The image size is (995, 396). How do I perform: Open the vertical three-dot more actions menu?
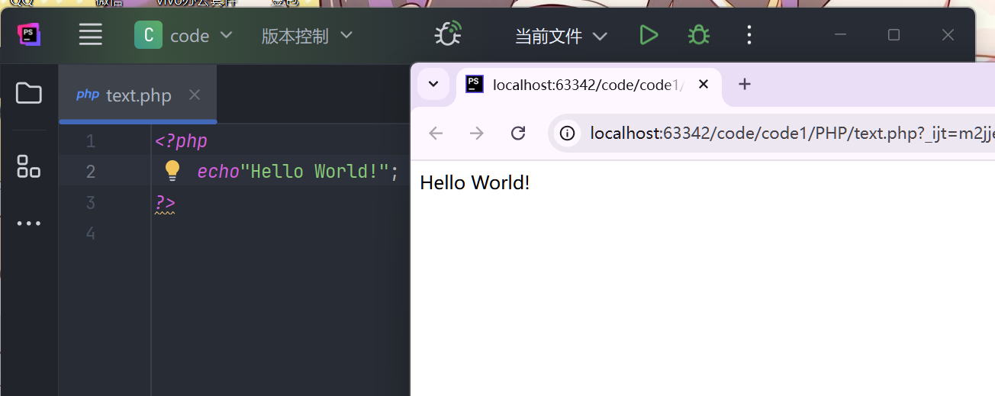pyautogui.click(x=749, y=35)
